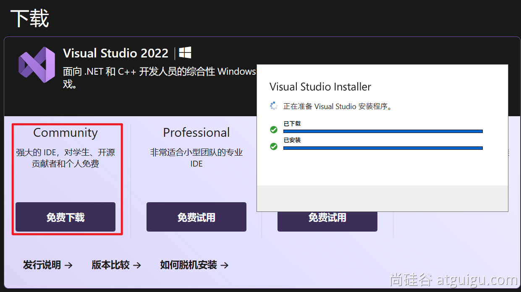The image size is (521, 292).
Task: Click the 已下载 progress bar
Action: [383, 131]
